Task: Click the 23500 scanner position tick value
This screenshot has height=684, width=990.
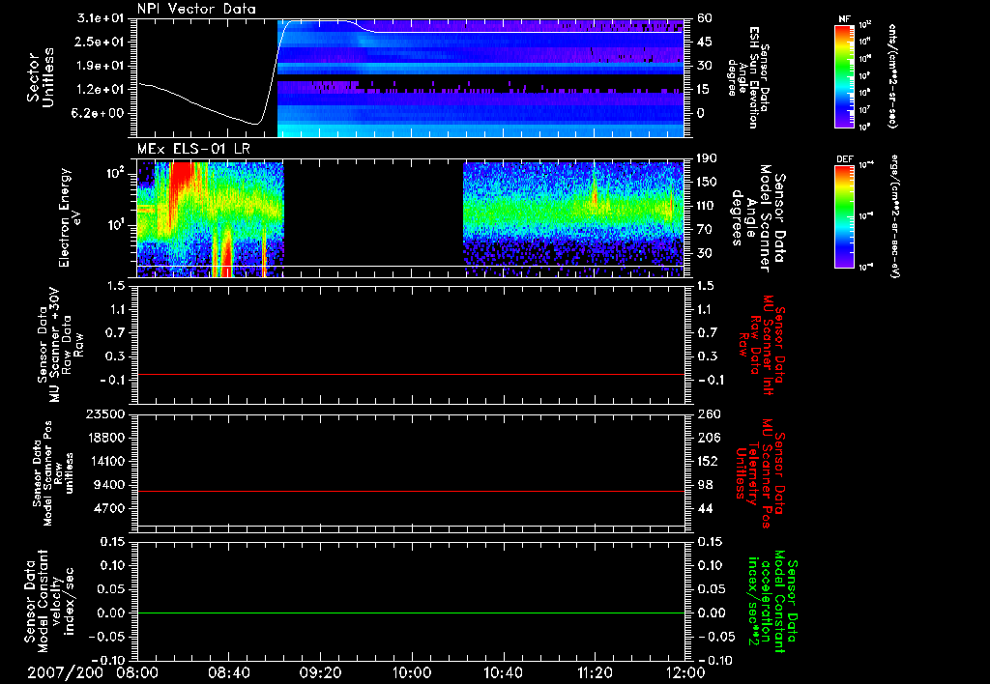Action: point(106,414)
